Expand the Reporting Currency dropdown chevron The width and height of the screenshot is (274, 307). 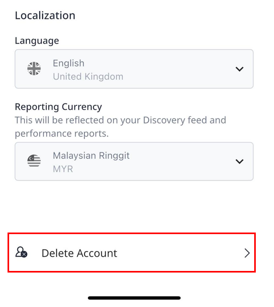[240, 162]
